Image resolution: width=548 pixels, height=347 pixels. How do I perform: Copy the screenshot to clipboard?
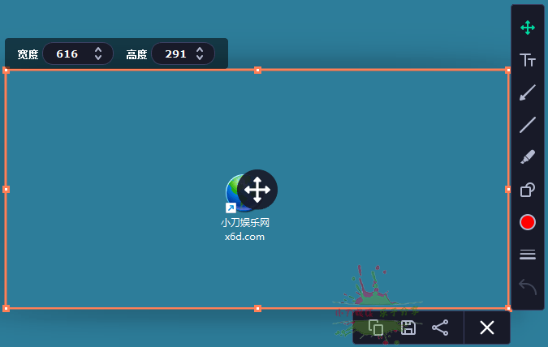tap(376, 328)
